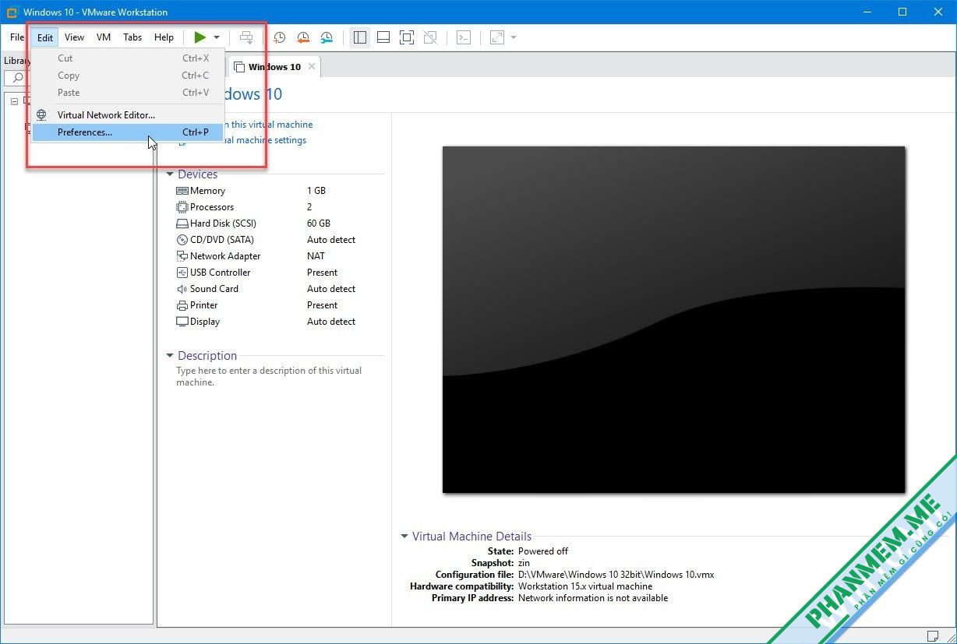Minimize the VMware Workstation window
This screenshot has width=957, height=644.
pyautogui.click(x=867, y=12)
